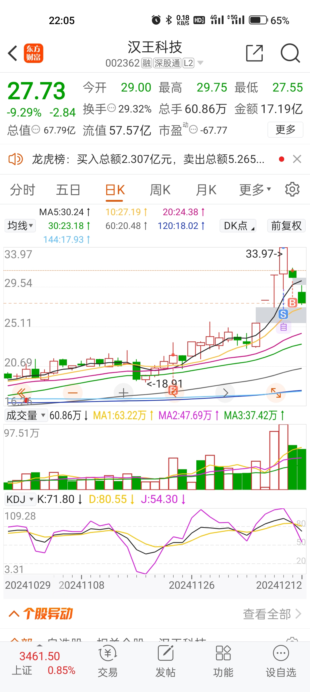This screenshot has height=692, width=310.
Task: Tap the 144:17.93 moving average label
Action: tap(67, 240)
